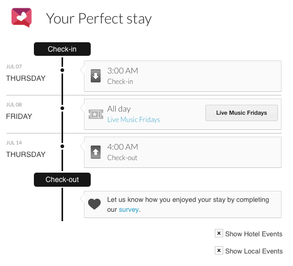Click the ticket icon for Live Music Fridays
This screenshot has width=293, height=266.
point(96,114)
